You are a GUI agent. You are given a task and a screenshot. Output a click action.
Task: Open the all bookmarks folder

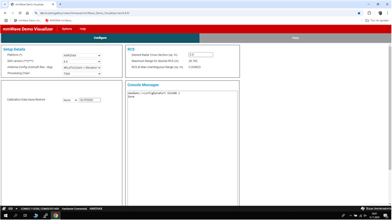click(377, 20)
